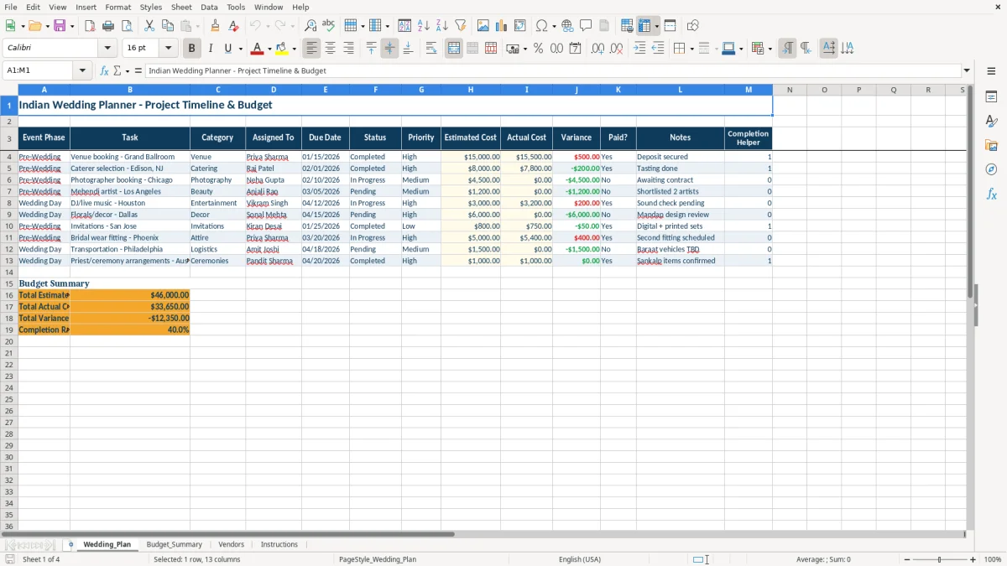
Task: Open the Borders dropdown arrow
Action: (x=691, y=49)
